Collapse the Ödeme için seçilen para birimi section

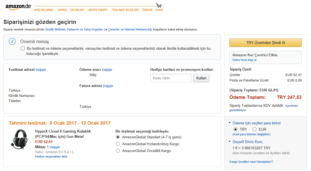tap(230, 123)
